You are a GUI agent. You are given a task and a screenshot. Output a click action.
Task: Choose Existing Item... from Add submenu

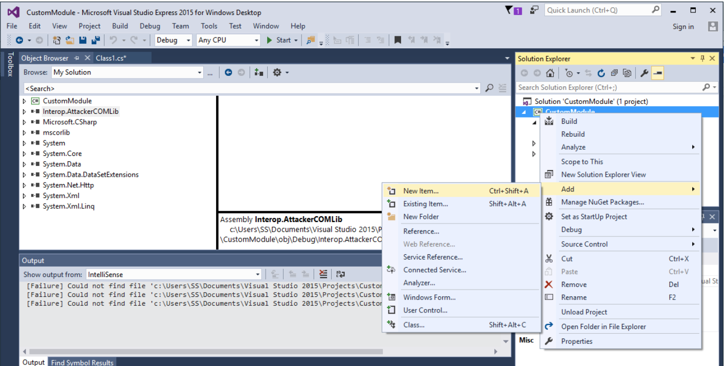tap(461, 204)
